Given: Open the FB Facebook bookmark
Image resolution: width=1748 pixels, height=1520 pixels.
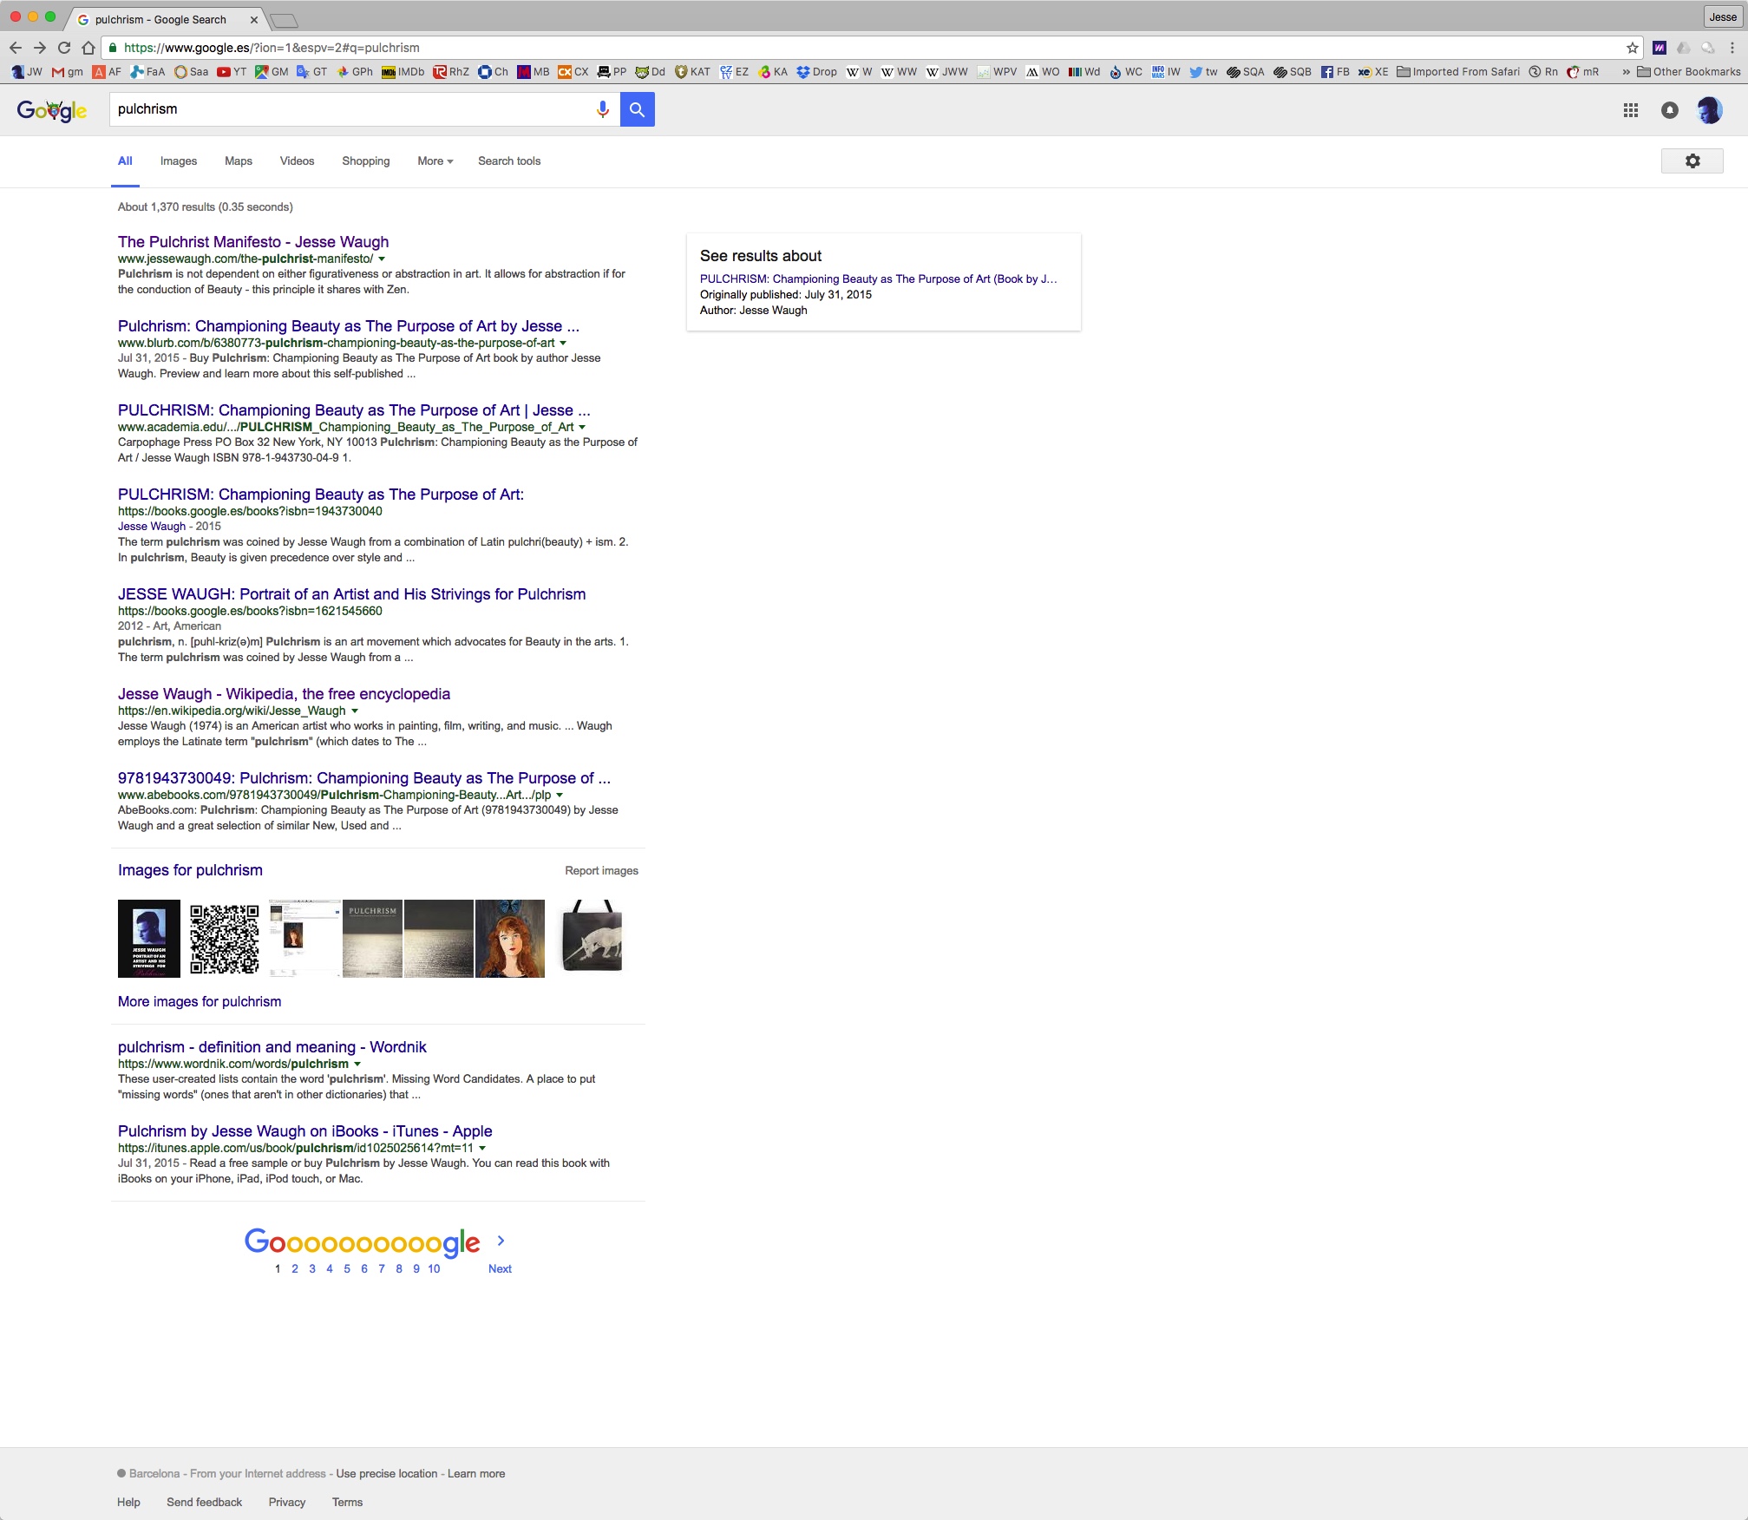Looking at the screenshot, I should 1335,72.
